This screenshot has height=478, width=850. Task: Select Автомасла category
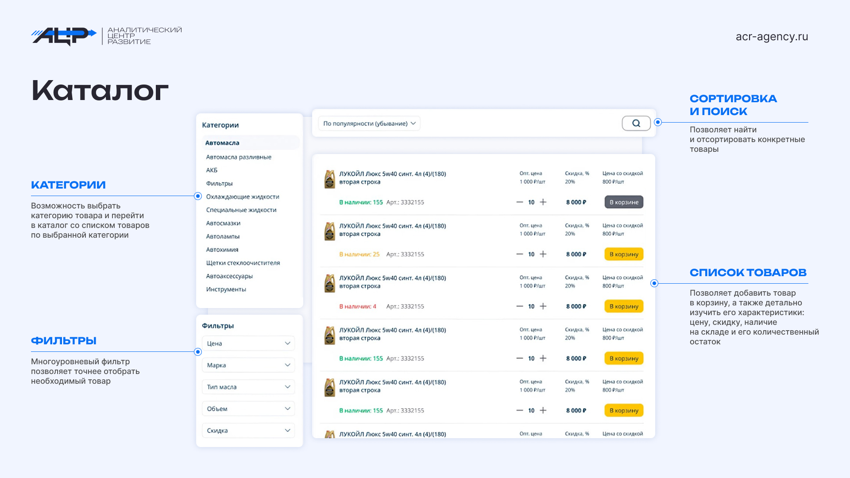[222, 143]
